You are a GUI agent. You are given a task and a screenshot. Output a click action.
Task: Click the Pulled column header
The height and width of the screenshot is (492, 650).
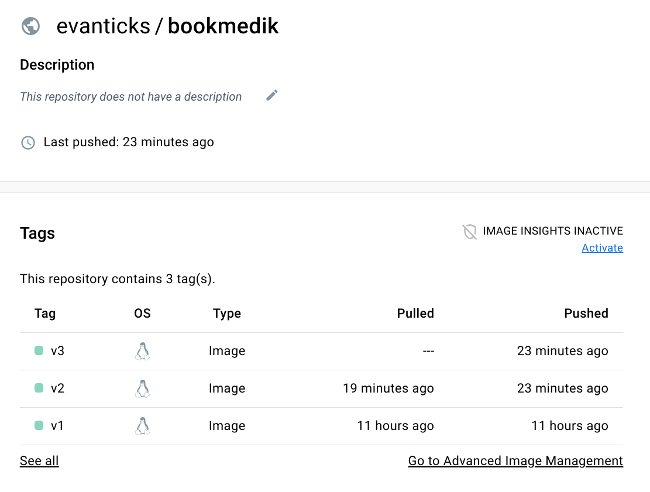click(415, 314)
